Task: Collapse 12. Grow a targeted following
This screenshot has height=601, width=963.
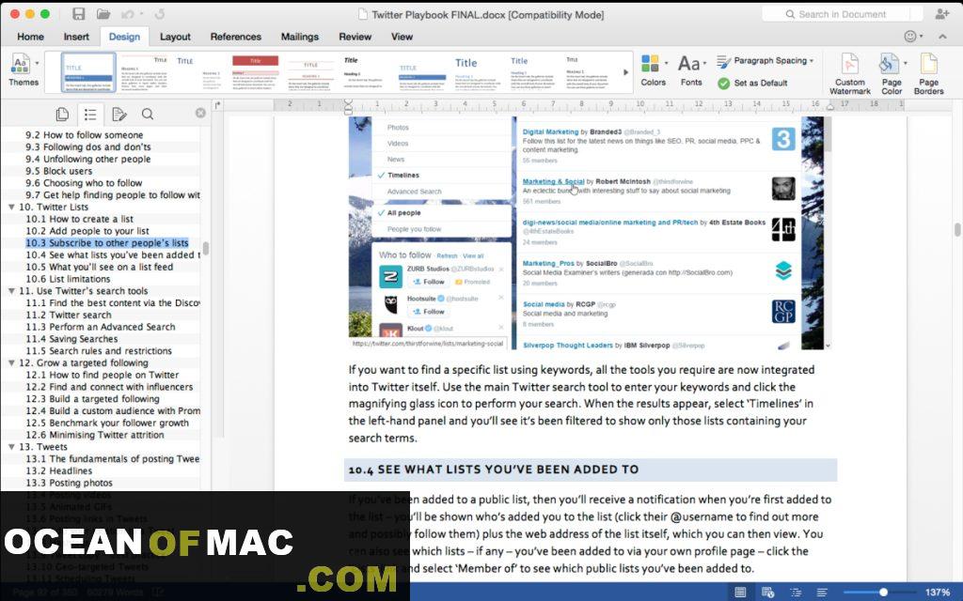Action: click(x=11, y=362)
